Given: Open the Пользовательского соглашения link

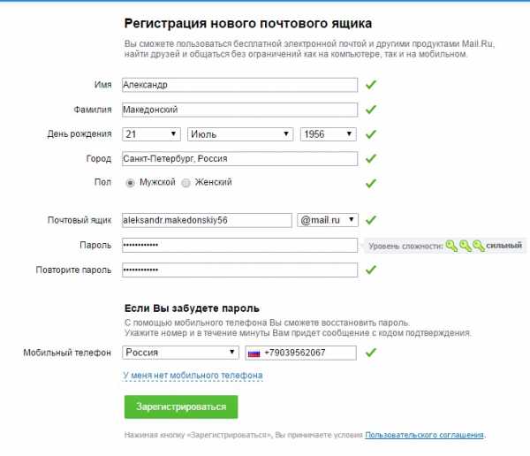Looking at the screenshot, I should (x=424, y=435).
